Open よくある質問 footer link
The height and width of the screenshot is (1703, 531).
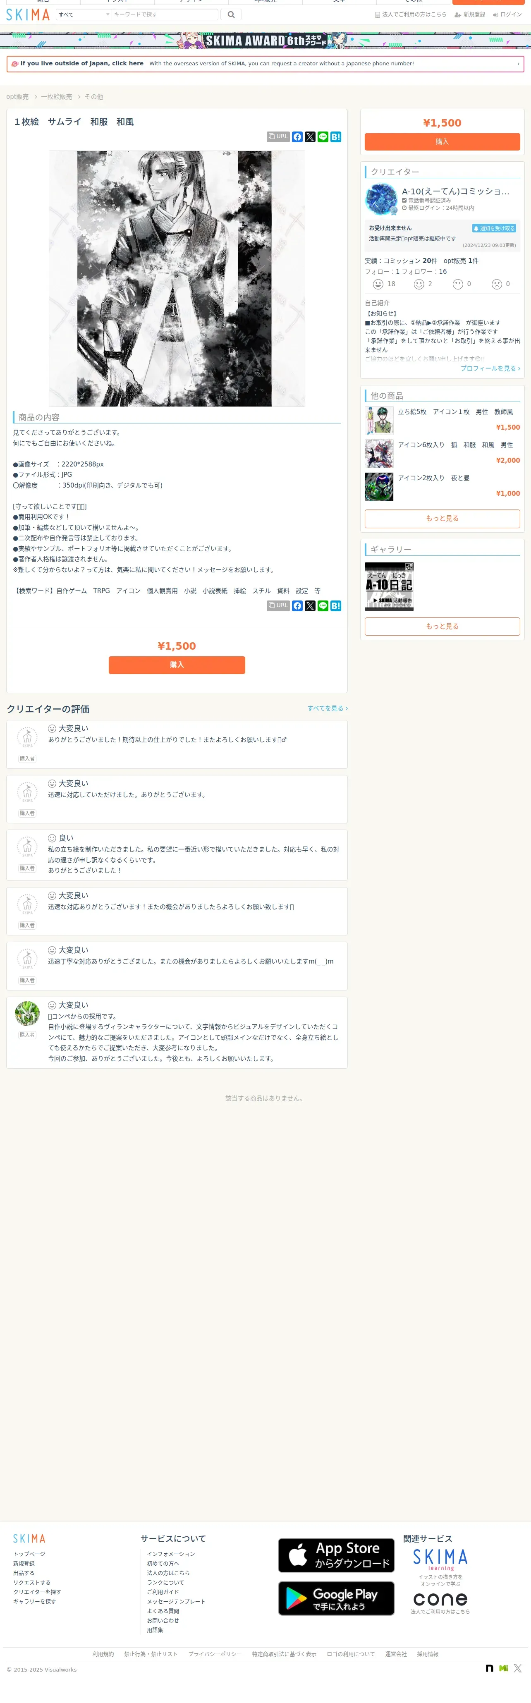point(163,1611)
